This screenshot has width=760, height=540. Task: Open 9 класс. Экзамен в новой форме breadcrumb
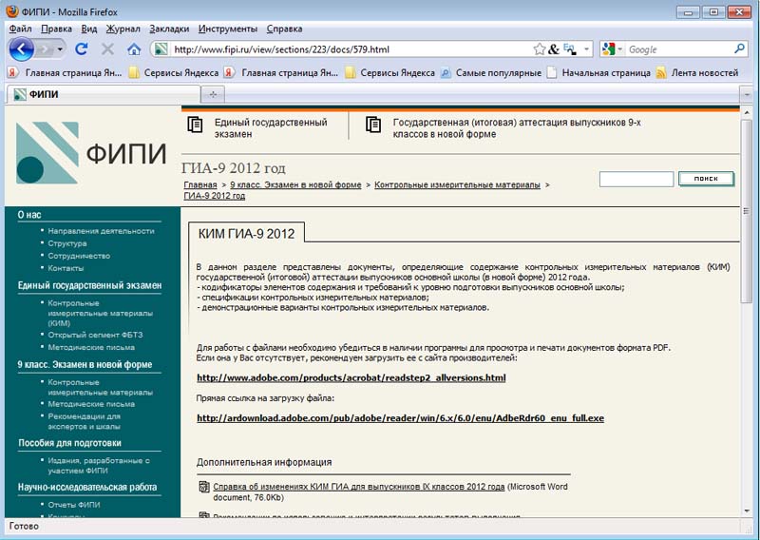[295, 184]
